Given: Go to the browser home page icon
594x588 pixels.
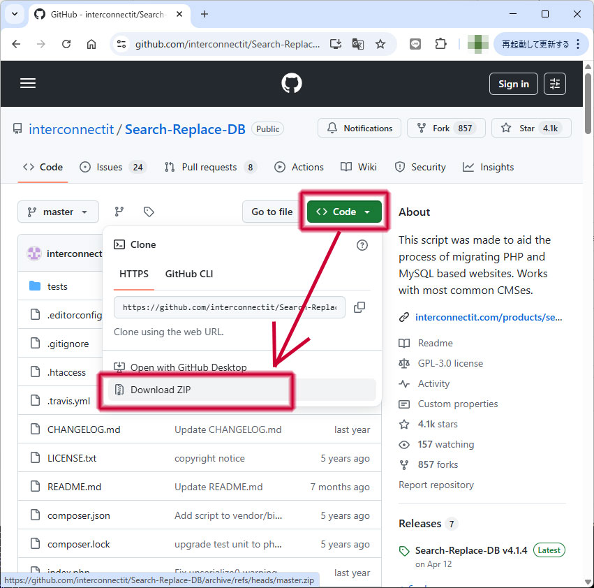Looking at the screenshot, I should coord(91,45).
